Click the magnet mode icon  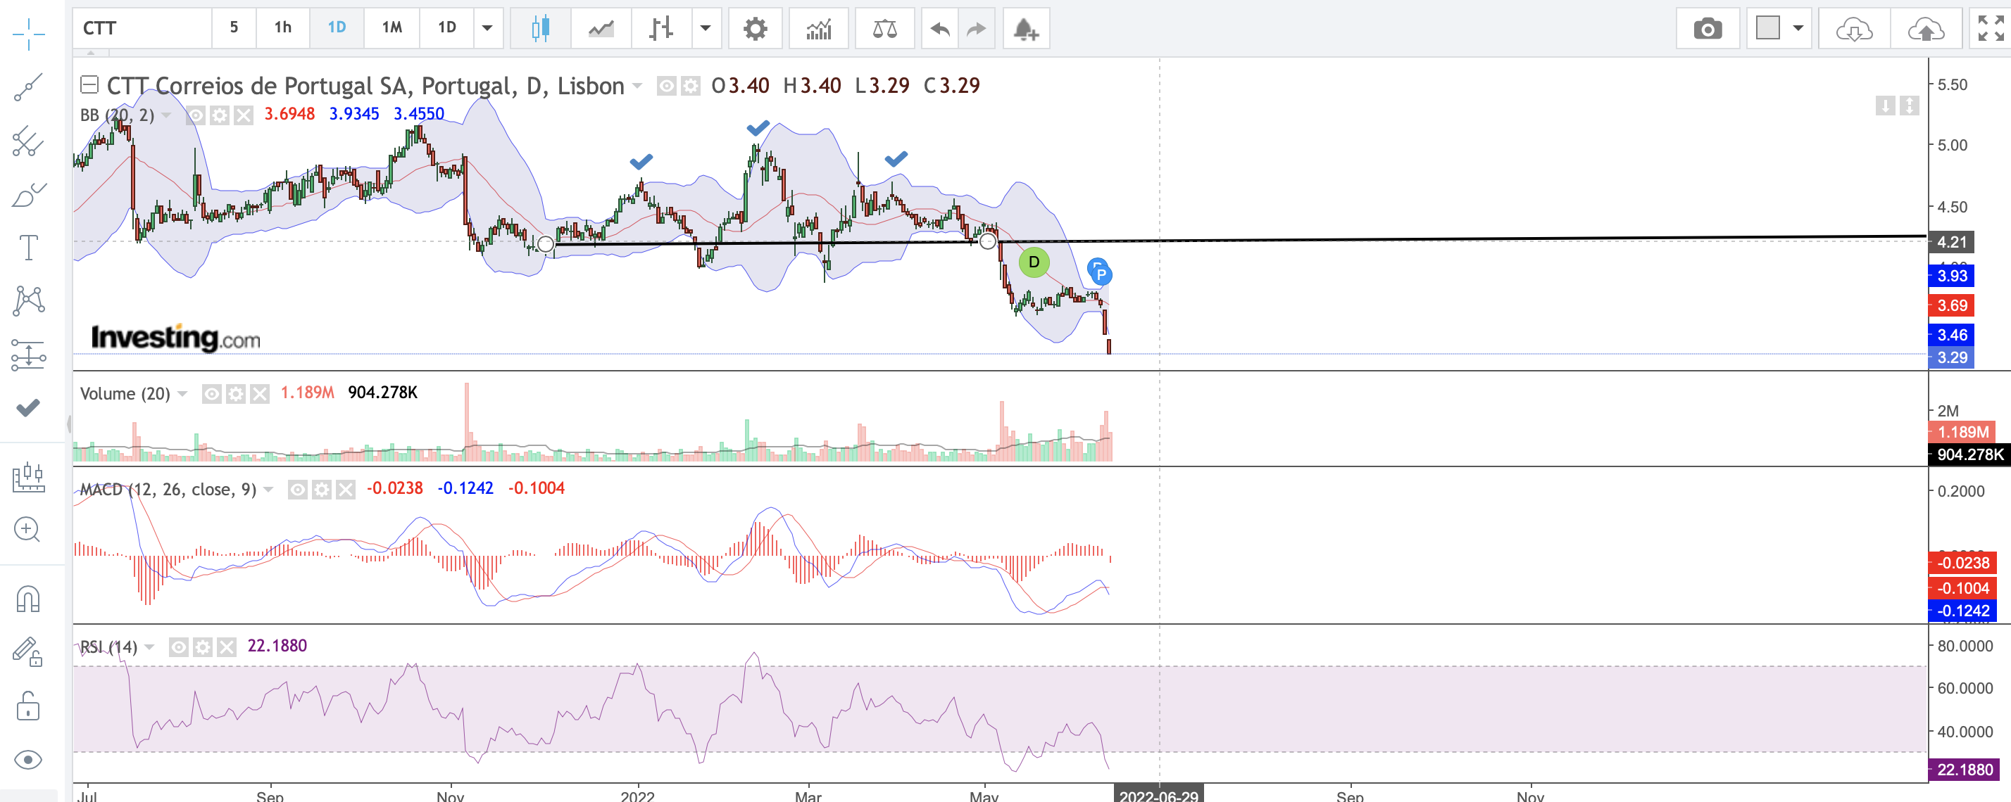click(28, 599)
